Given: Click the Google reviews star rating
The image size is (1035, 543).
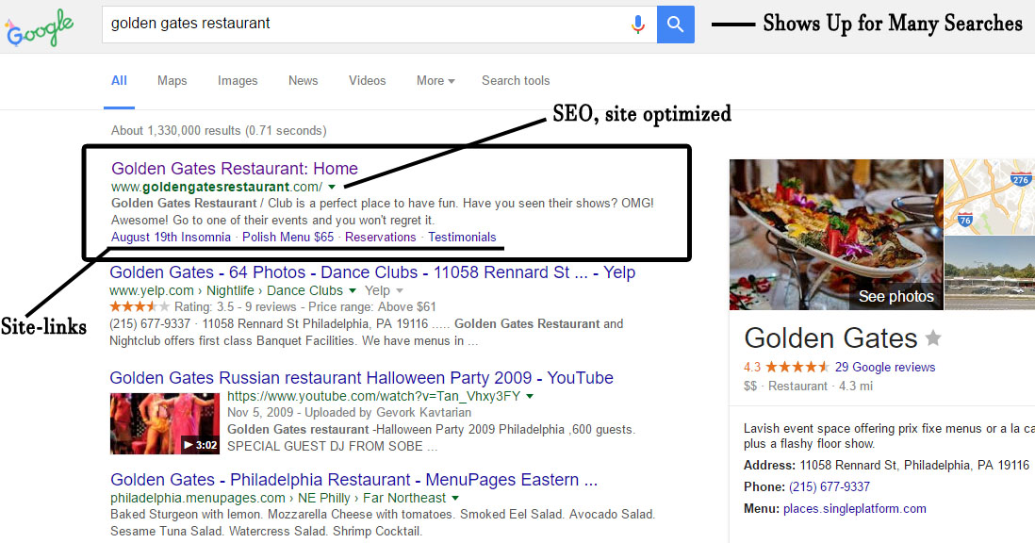Looking at the screenshot, I should pyautogui.click(x=797, y=367).
